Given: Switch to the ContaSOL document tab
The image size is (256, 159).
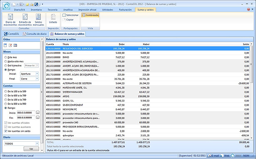Looking at the screenshot, I should tap(12, 34).
